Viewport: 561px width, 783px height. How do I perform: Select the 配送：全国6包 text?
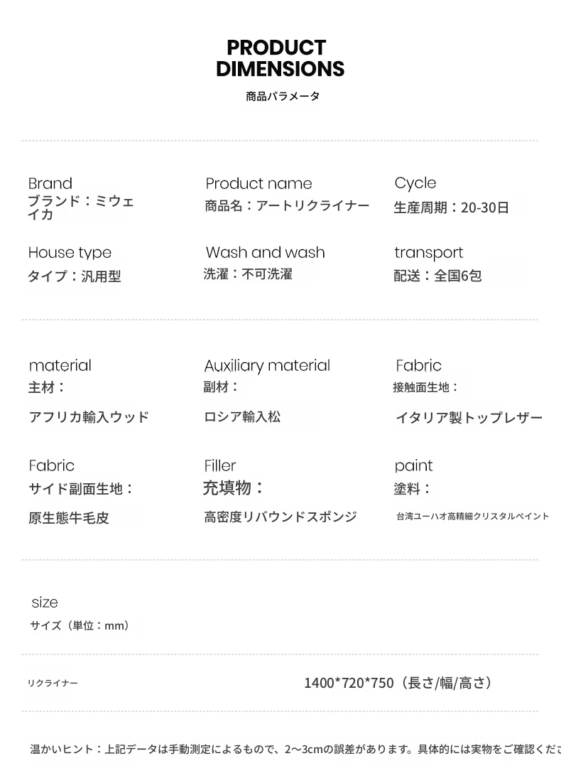[437, 276]
